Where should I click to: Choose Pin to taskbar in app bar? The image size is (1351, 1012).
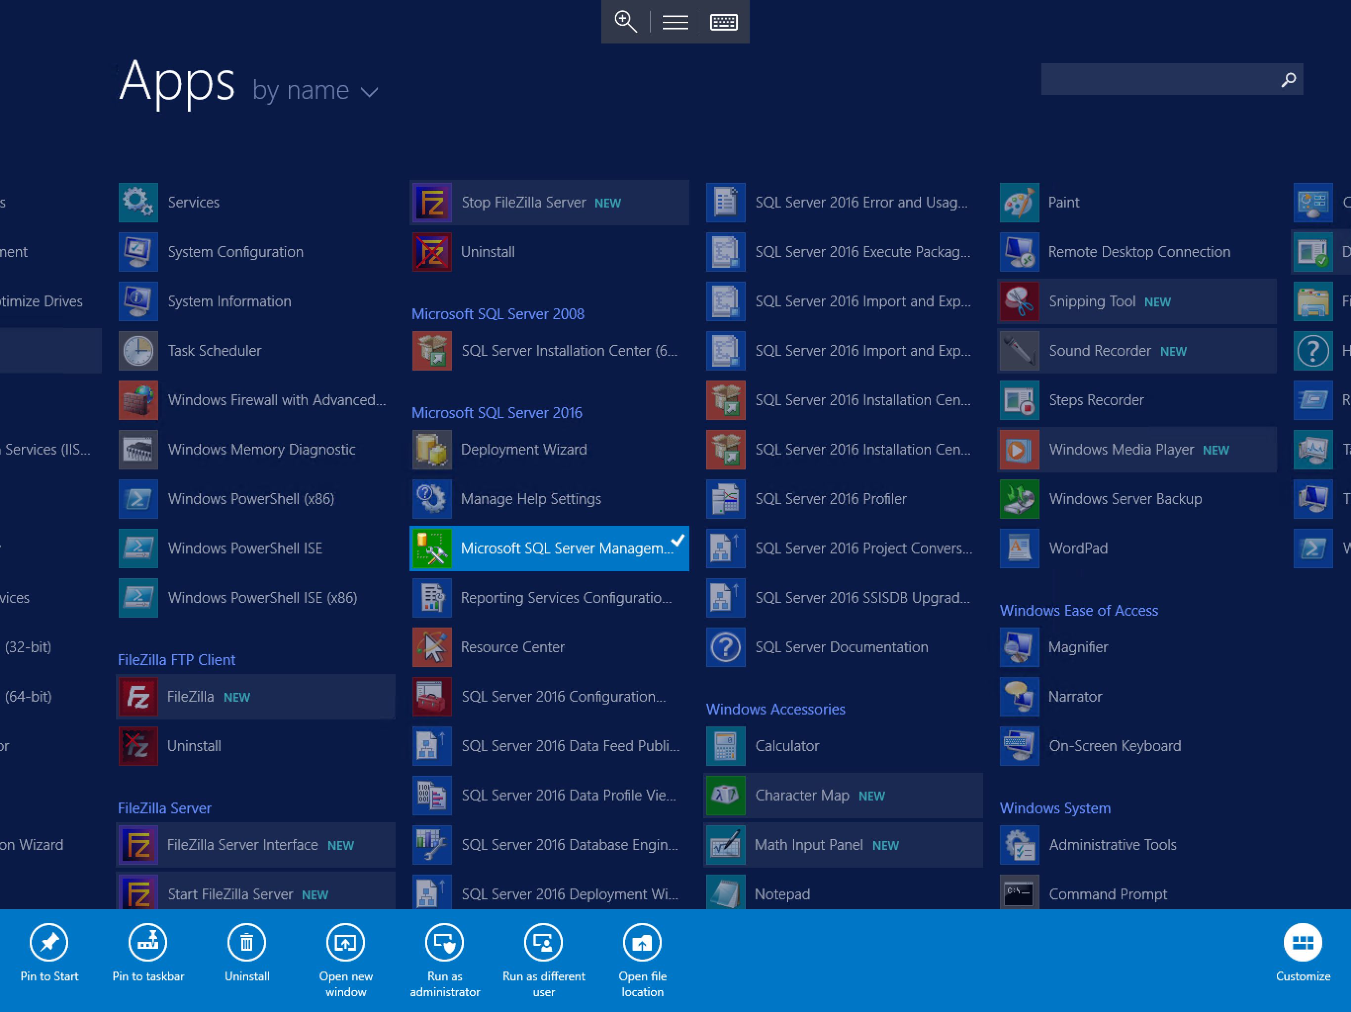tap(148, 953)
